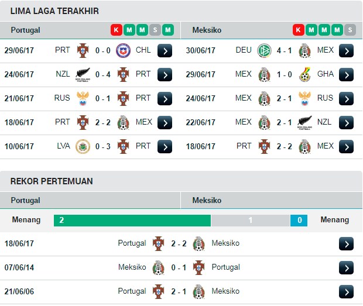This screenshot has width=363, height=306.
Task: Click New Zealand fern logo in NZL 0-4 PRT row
Action: (x=83, y=74)
